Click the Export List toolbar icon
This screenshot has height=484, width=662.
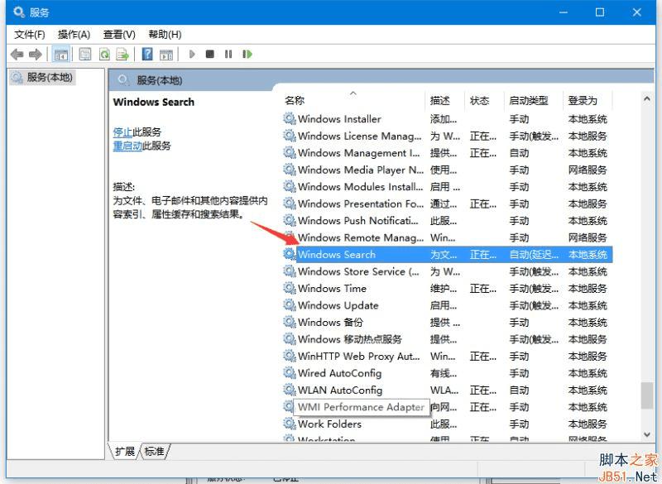122,55
